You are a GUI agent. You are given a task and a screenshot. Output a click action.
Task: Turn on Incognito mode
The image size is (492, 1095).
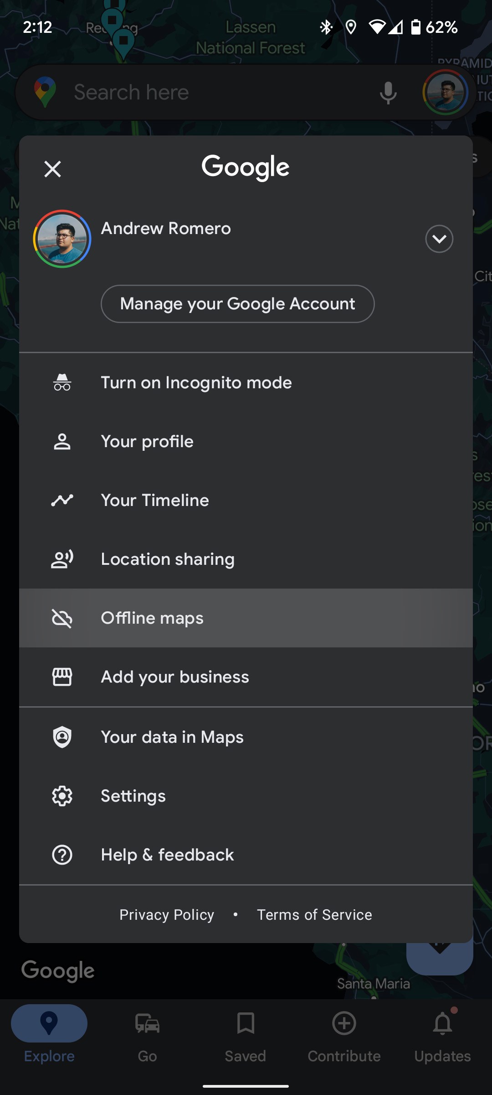[x=246, y=382]
